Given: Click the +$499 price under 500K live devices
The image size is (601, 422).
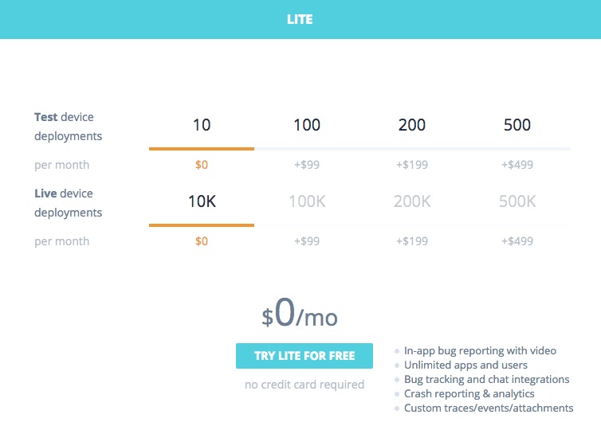Looking at the screenshot, I should pos(517,241).
